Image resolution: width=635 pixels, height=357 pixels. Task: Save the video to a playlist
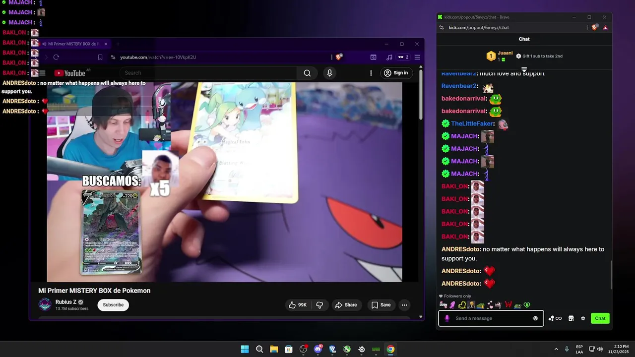[x=381, y=305]
